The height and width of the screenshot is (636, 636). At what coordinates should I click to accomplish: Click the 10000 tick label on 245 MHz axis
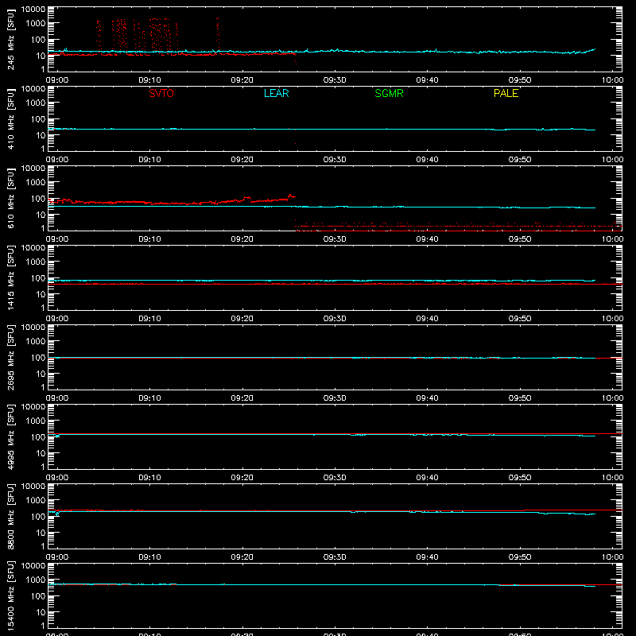[x=33, y=10]
